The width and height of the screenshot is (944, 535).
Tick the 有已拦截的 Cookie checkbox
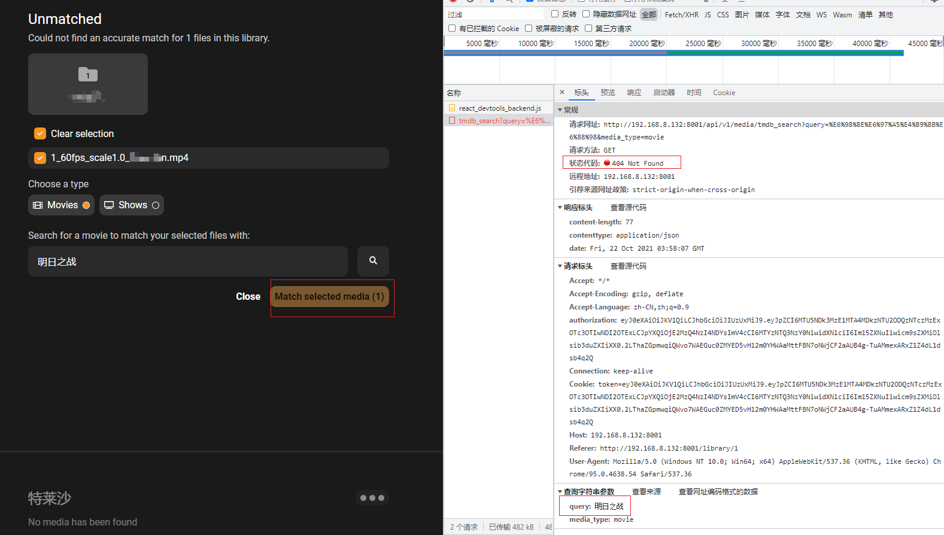coord(452,28)
